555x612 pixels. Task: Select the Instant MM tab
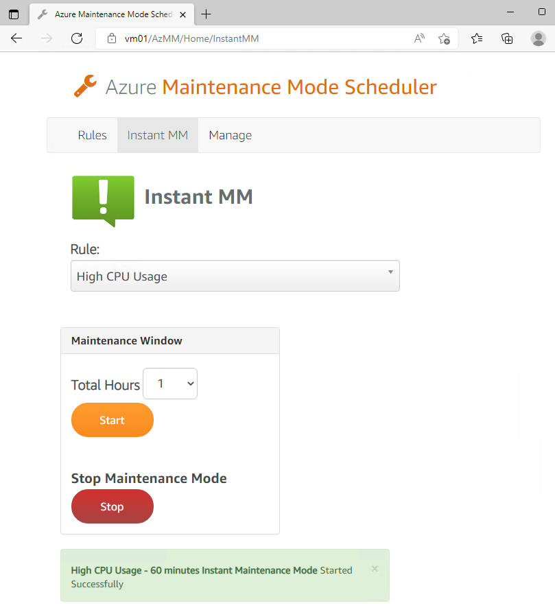158,135
